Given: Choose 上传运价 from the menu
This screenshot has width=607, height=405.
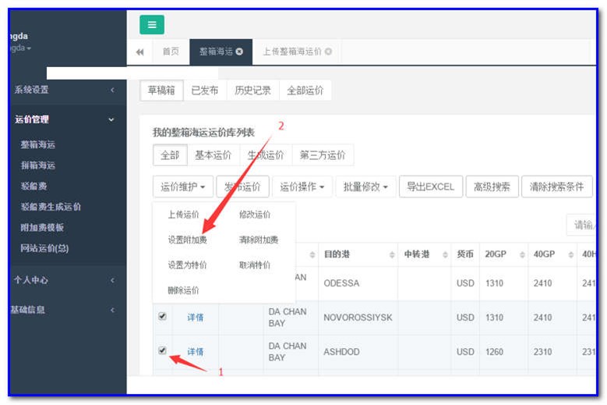Looking at the screenshot, I should 183,215.
